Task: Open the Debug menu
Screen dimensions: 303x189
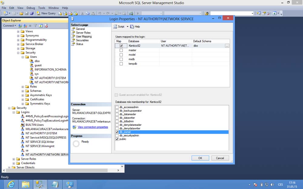Action: pos(31,8)
